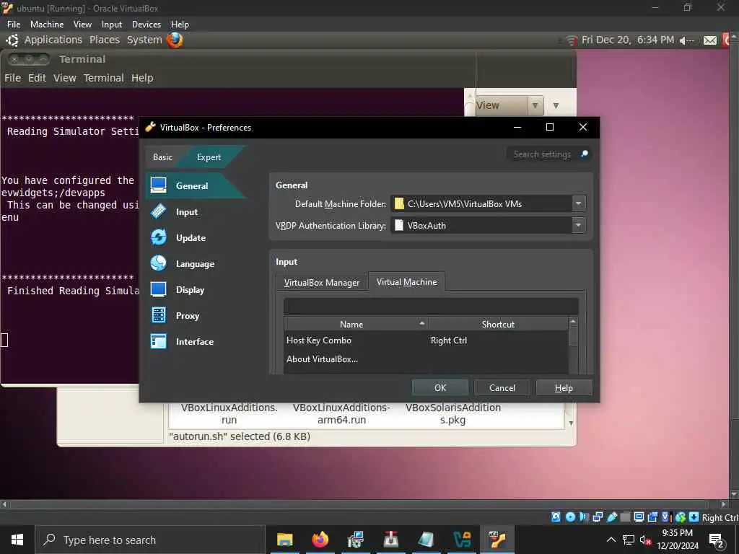Screen dimensions: 739x554
Task: Switch to the Basic settings mode
Action: [162, 157]
